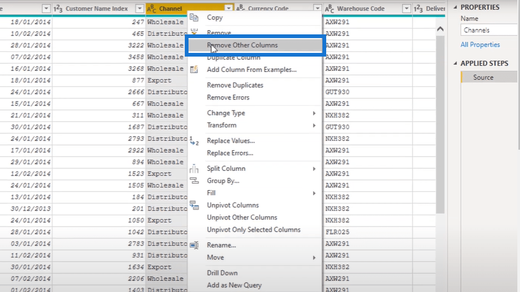Click the cell with value 1523
Viewport: 520px width, 292px height.
pos(99,174)
